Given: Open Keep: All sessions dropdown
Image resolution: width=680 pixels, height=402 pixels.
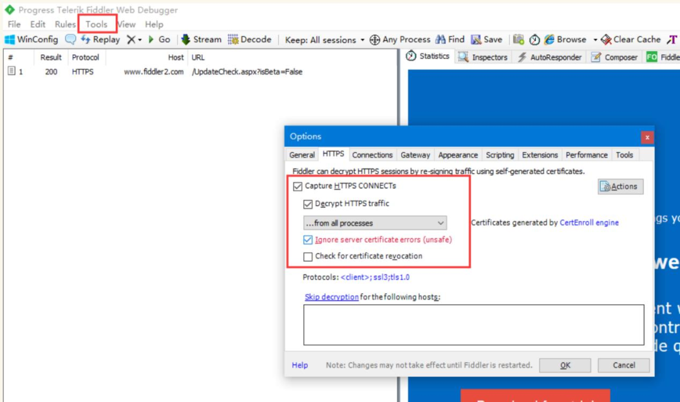Looking at the screenshot, I should click(x=324, y=40).
